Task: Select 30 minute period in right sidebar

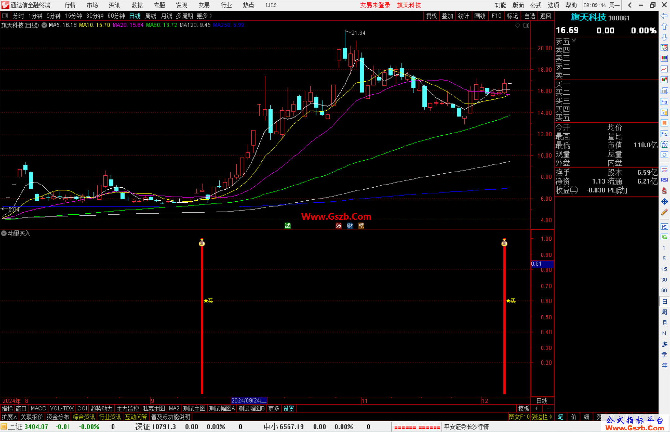Action: point(664,280)
